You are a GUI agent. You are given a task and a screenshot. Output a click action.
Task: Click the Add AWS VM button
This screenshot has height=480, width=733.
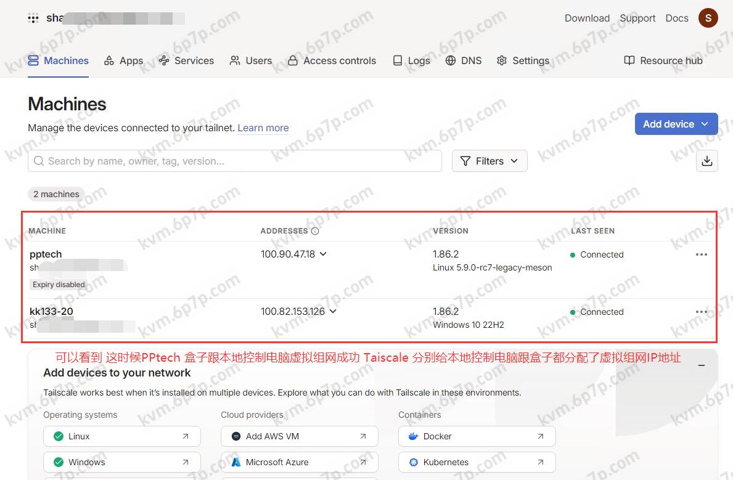pos(299,436)
